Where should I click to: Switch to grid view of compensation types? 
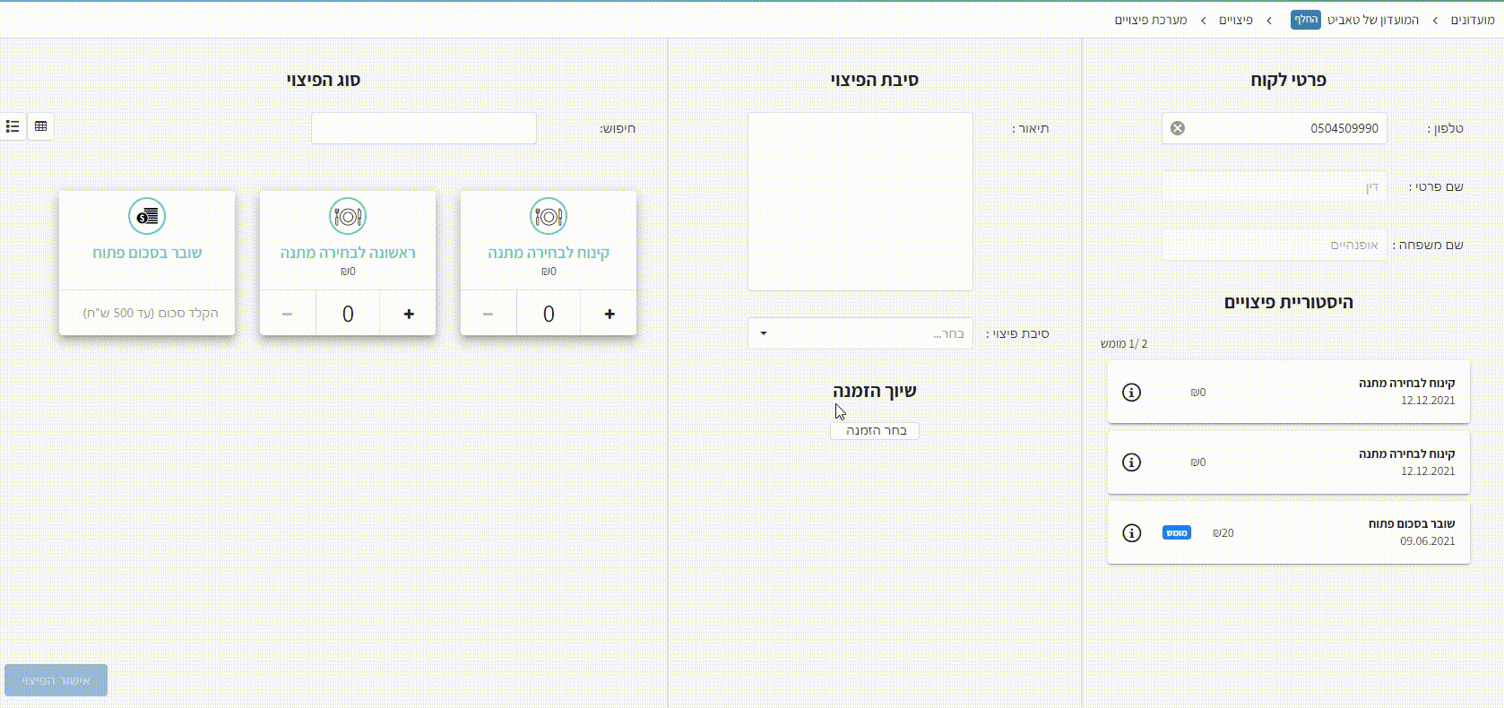pos(40,126)
